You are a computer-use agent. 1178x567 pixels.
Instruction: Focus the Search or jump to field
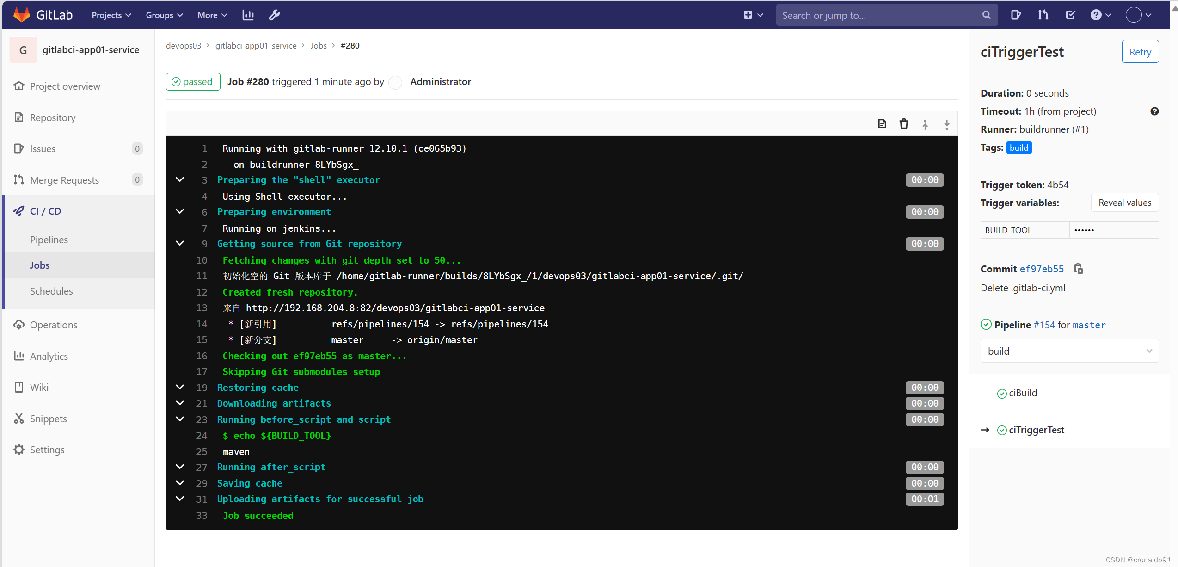pos(878,15)
